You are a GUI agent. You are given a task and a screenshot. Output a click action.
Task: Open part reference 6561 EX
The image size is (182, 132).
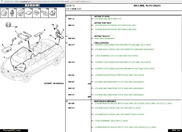pos(71,62)
